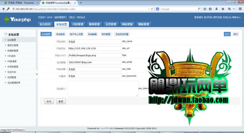The width and height of the screenshot is (244, 133).
Task: Select 数据库管理 in the left sidebar
Action: tap(13, 51)
